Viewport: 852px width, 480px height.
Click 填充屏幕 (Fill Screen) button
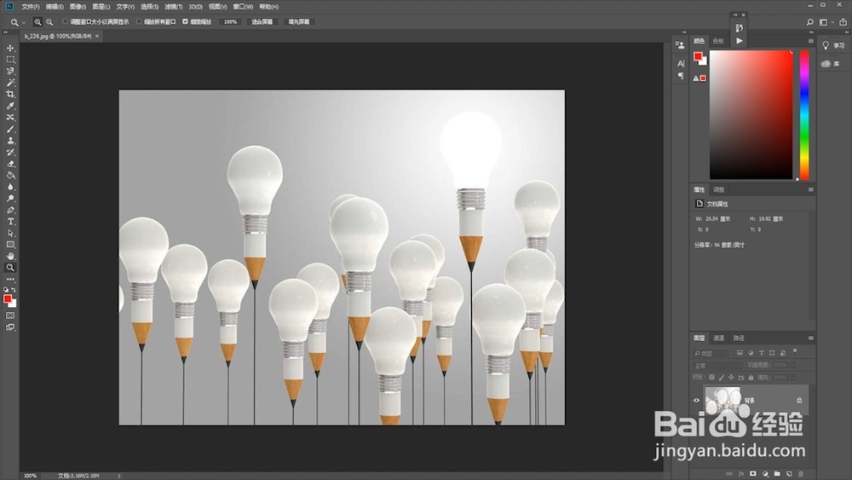299,22
